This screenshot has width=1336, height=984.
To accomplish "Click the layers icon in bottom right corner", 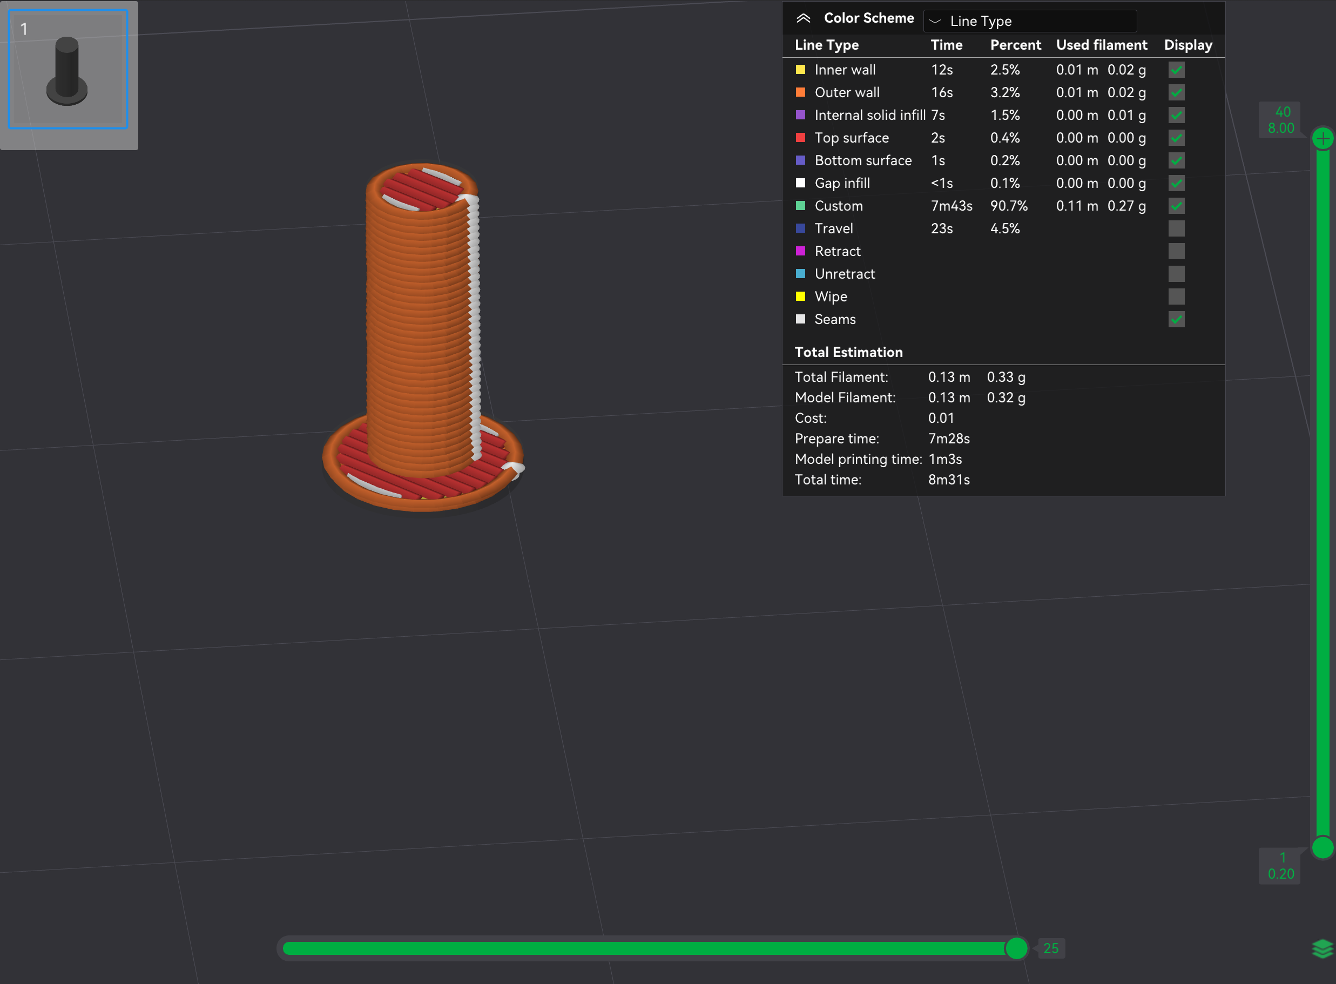I will [1322, 949].
